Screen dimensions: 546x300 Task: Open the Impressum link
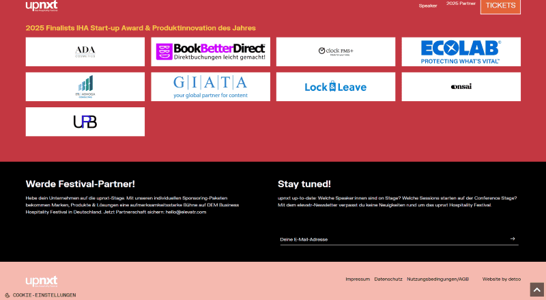coord(358,279)
